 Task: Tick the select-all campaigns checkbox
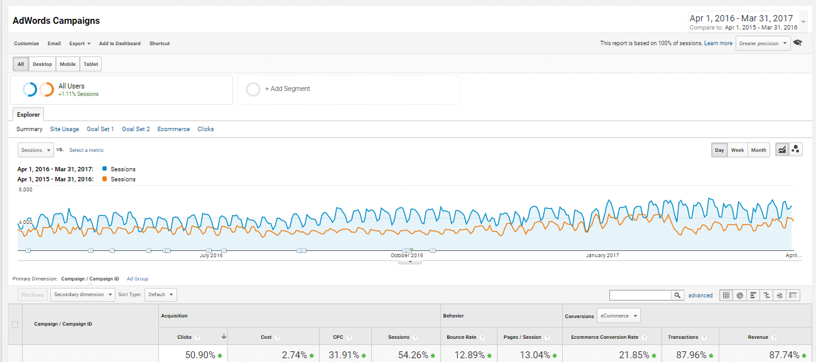coord(15,324)
